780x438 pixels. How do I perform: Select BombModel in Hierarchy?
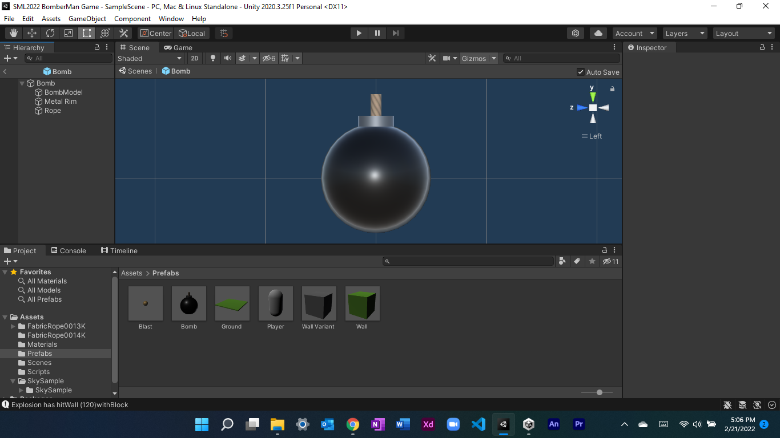63,92
